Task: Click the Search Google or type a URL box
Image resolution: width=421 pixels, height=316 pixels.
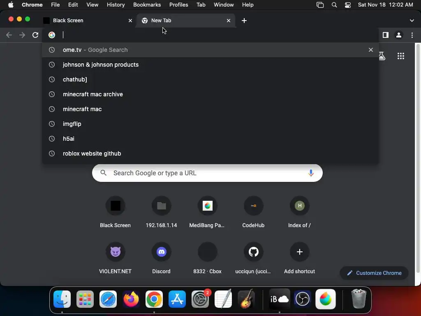Action: coord(207,173)
